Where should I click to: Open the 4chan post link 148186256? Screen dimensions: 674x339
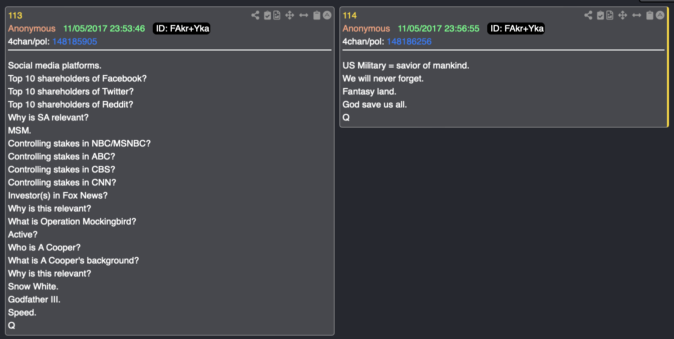(409, 41)
